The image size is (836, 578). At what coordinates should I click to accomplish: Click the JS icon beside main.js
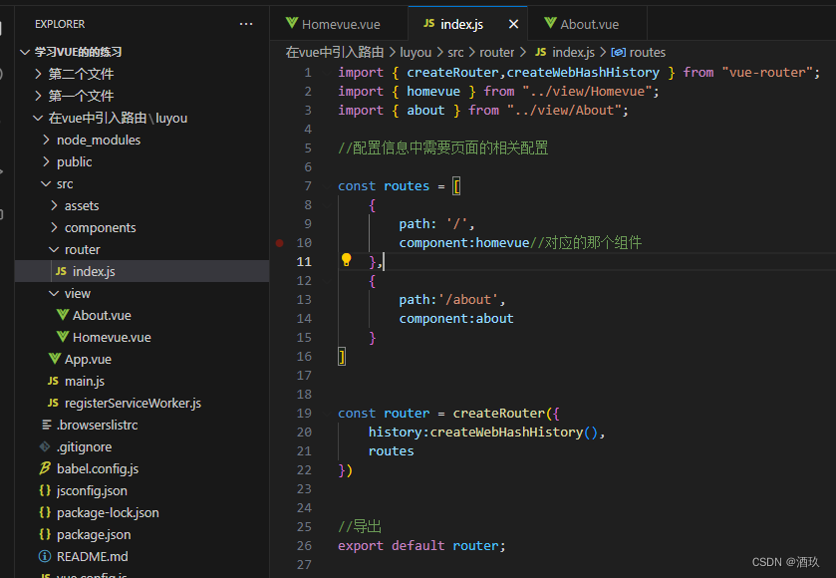[x=53, y=381]
